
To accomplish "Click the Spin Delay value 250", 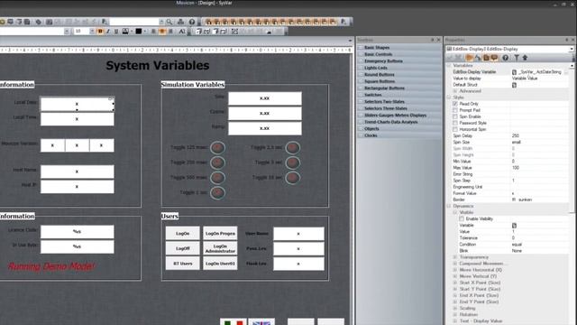I will [539, 136].
